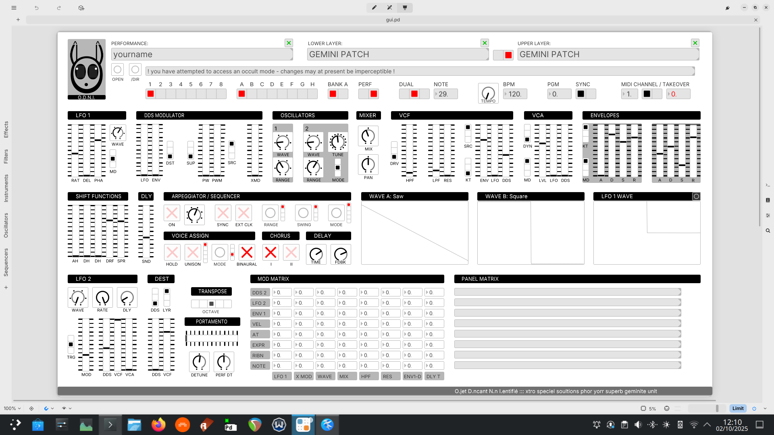The width and height of the screenshot is (774, 435).
Task: Toggle the HOLD voice assign checkbox
Action: pos(172,253)
